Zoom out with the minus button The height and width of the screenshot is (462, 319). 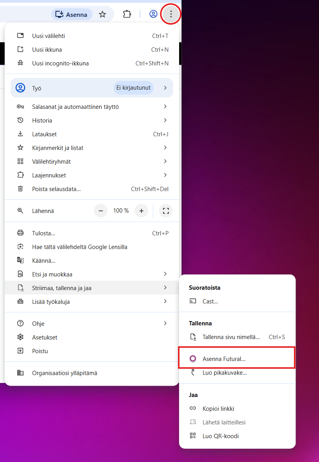click(101, 211)
